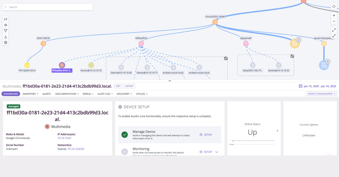Select the UpstairsAP access point node
Viewport: 339px width, 177px height.
[246, 44]
